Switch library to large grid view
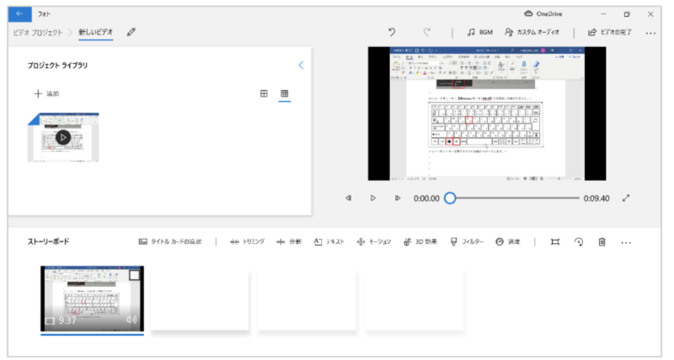The width and height of the screenshot is (674, 360). tap(264, 93)
